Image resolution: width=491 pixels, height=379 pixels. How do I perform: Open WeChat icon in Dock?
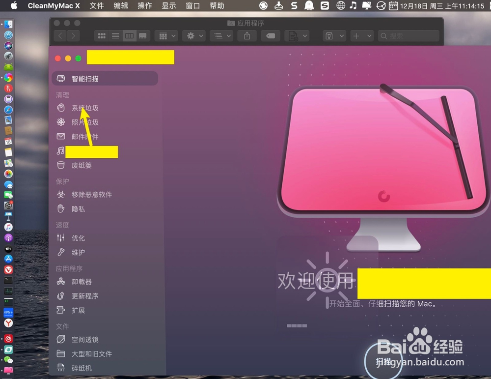pos(8,359)
